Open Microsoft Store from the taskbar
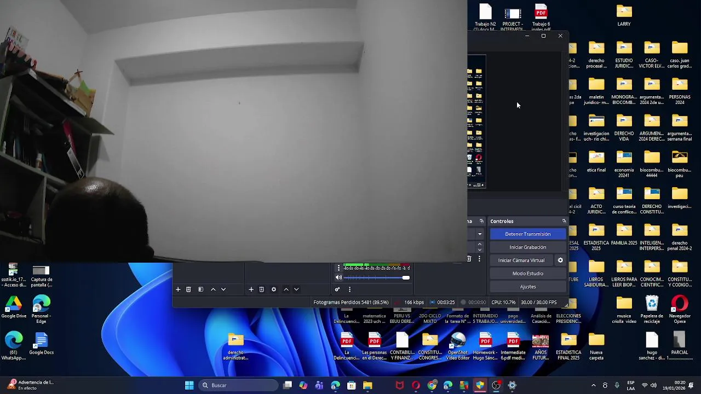This screenshot has width=701, height=394. tap(352, 385)
